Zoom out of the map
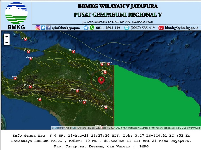Image resolution: width=201 pixels, height=150 pixels. 7,42
